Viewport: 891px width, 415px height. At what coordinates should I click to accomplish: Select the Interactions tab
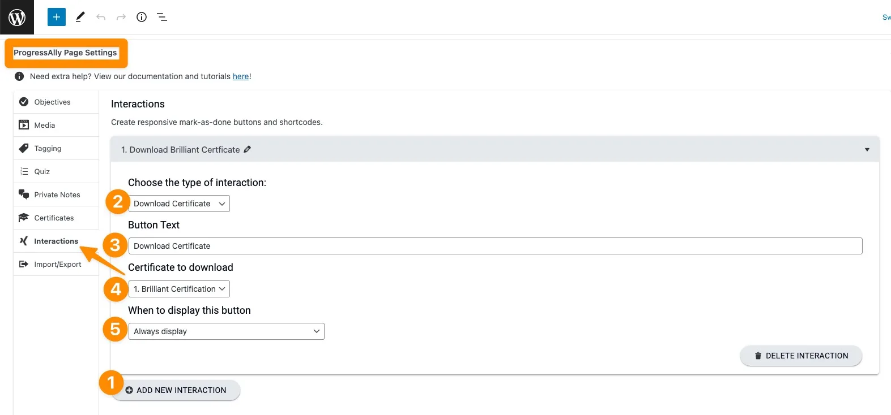tap(56, 241)
